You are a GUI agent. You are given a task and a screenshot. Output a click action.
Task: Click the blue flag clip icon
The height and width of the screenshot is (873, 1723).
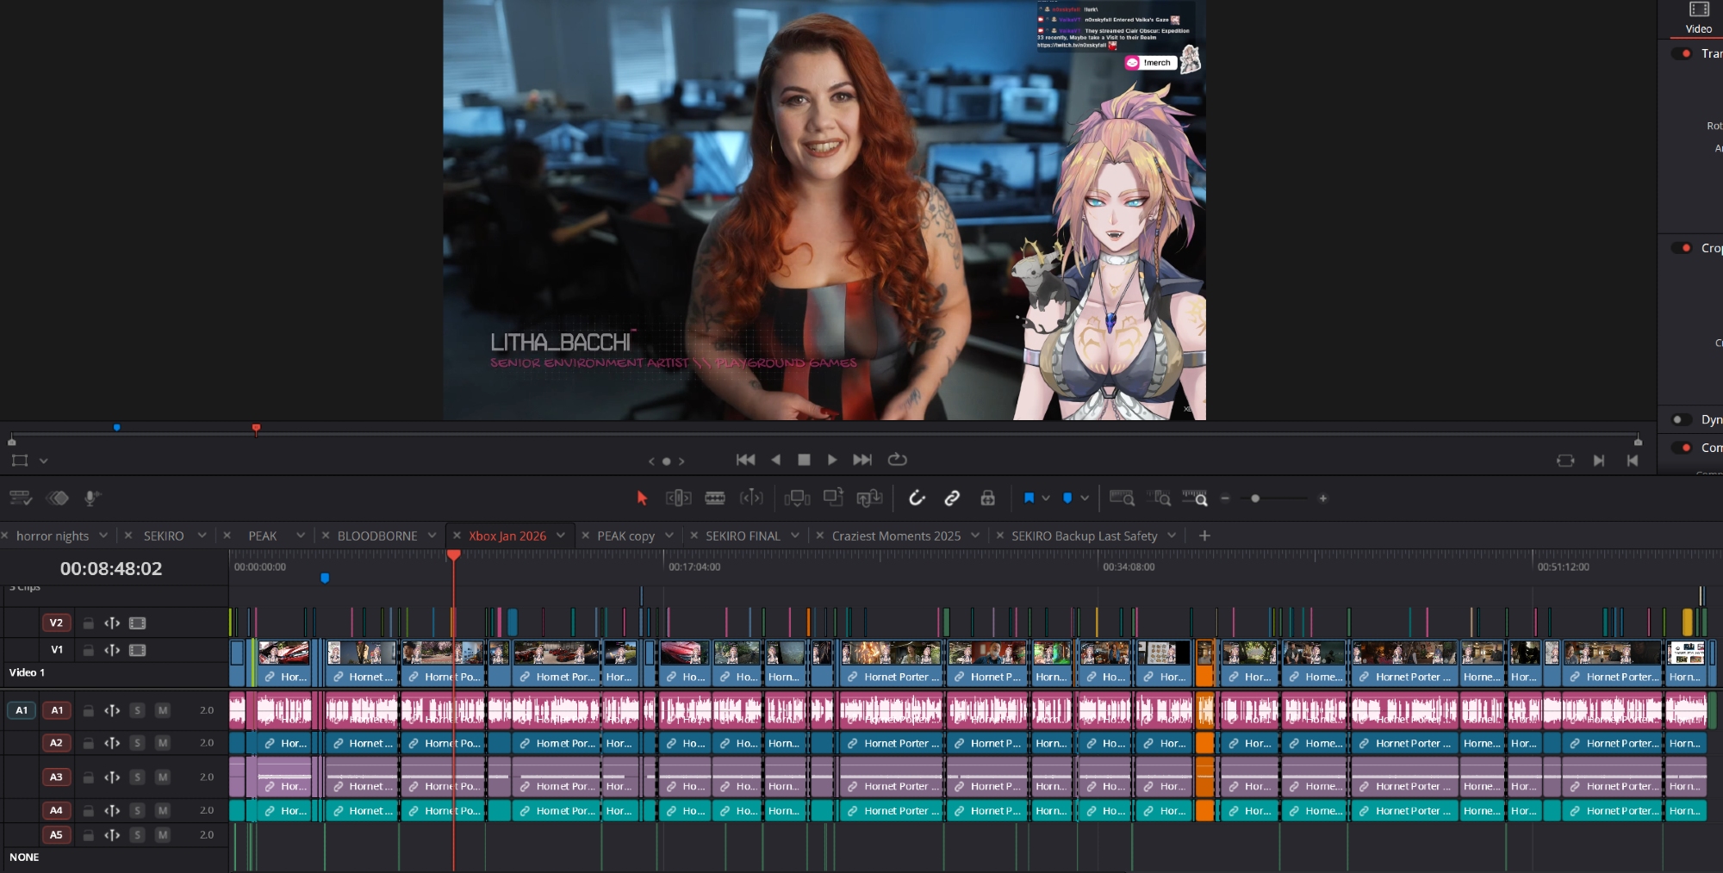pyautogui.click(x=1029, y=498)
